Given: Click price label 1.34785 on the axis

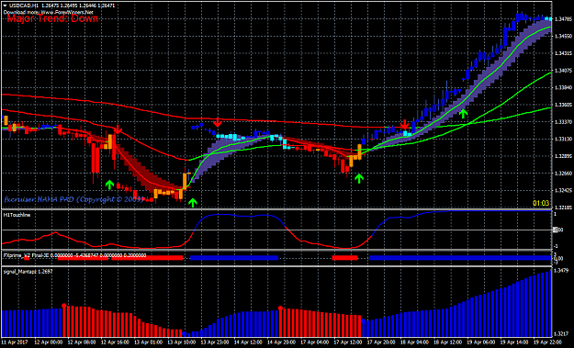Looking at the screenshot, I should click(563, 18).
